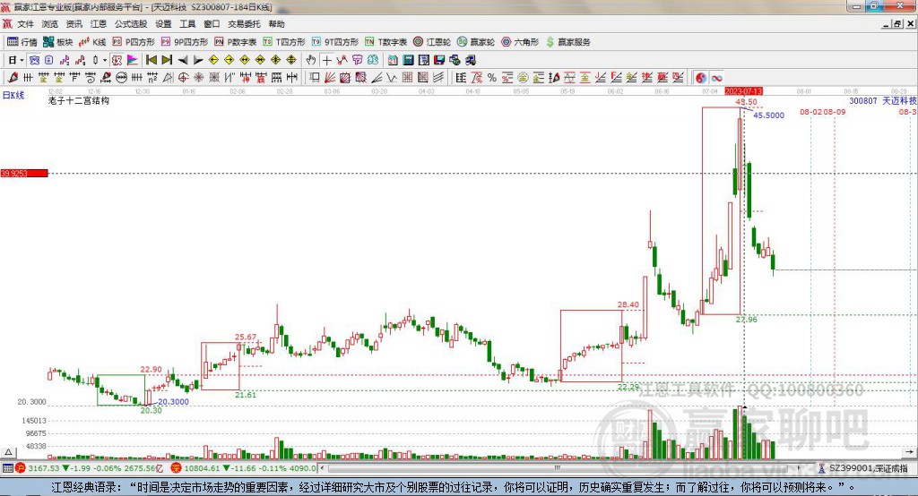
Task: Click the 日K线 chart label
Action: (13, 95)
